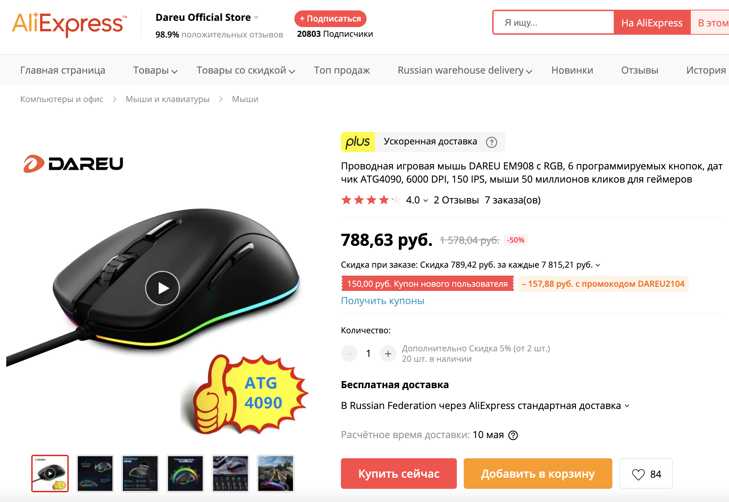Expand the shipping method options chevron
The height and width of the screenshot is (502, 729).
tap(627, 406)
